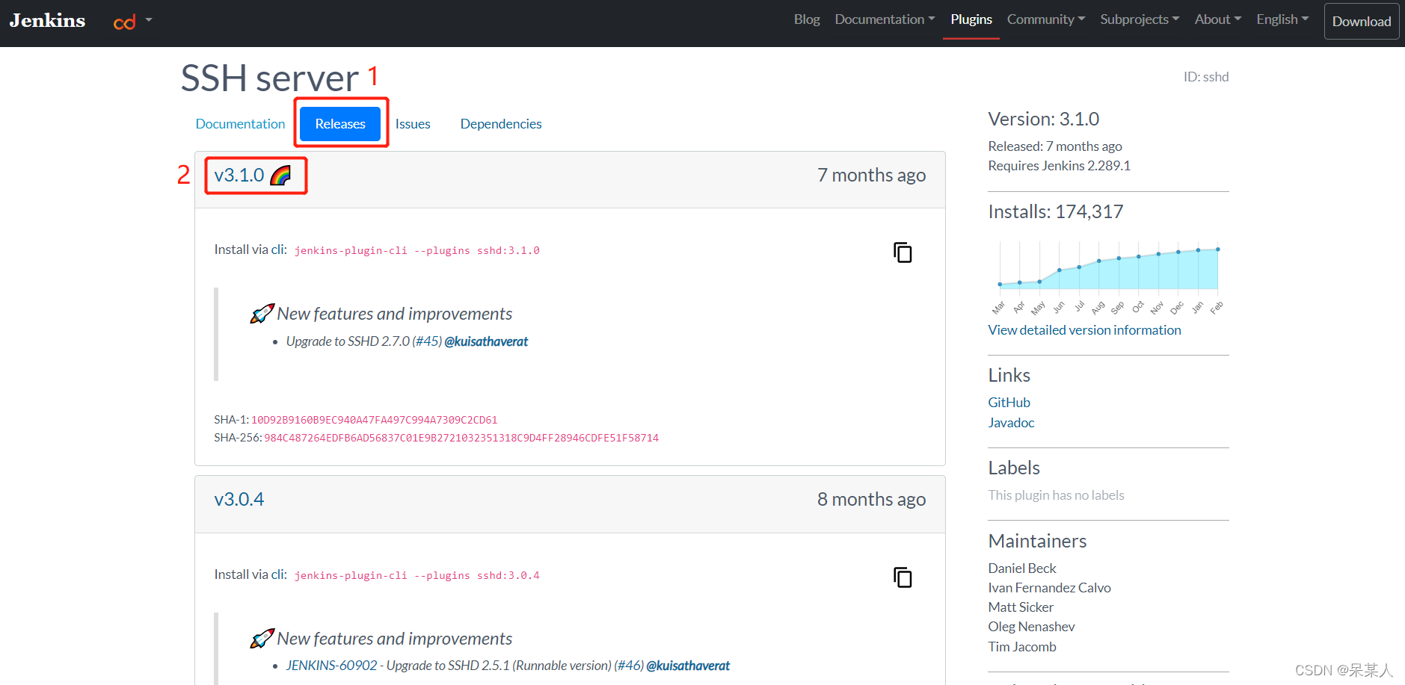Open the v3.0.4 release link

pyautogui.click(x=239, y=499)
